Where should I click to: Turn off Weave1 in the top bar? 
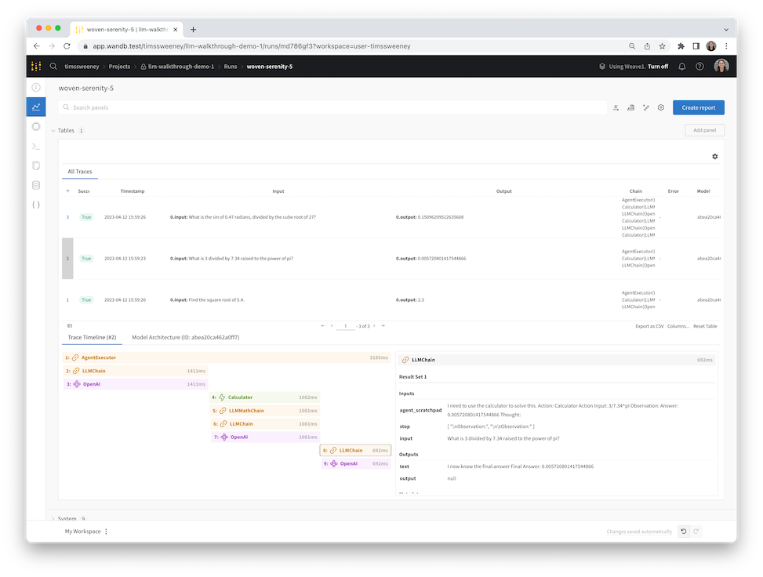pos(658,67)
